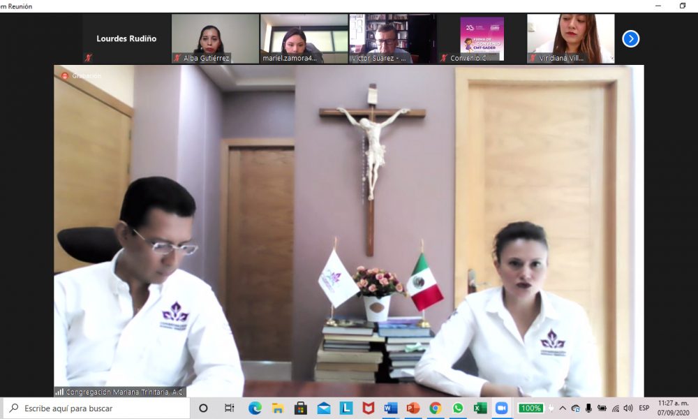698x419 pixels.
Task: Open Microsoft Word from the taskbar
Action: click(390, 408)
